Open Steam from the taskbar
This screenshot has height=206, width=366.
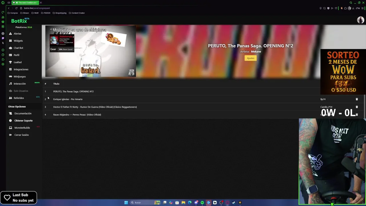tap(234, 203)
